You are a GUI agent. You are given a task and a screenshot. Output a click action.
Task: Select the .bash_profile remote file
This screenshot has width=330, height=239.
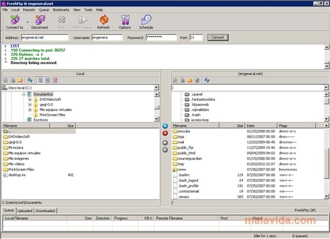[x=188, y=186]
